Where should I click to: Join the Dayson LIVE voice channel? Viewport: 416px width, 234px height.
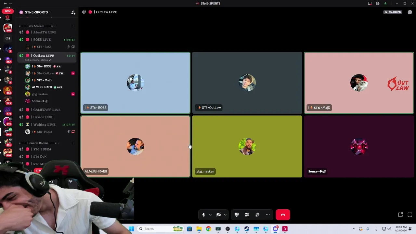click(47, 117)
